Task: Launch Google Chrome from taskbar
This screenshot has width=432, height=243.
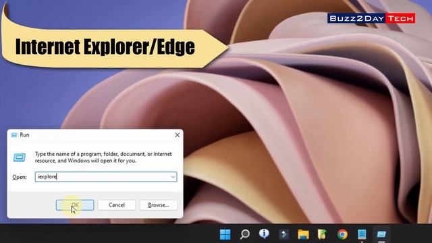Action: coord(342,234)
